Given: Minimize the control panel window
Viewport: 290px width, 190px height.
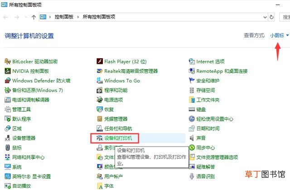Looking at the screenshot, I should [x=278, y=5].
